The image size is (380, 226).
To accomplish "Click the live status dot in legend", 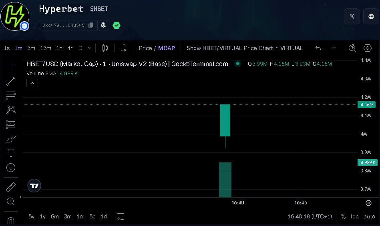I will (x=238, y=64).
